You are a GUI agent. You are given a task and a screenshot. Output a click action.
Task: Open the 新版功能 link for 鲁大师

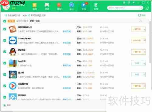(67, 77)
